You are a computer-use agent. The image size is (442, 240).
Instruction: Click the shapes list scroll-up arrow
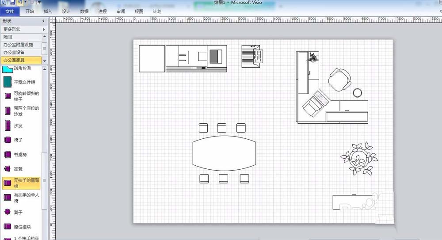[45, 69]
